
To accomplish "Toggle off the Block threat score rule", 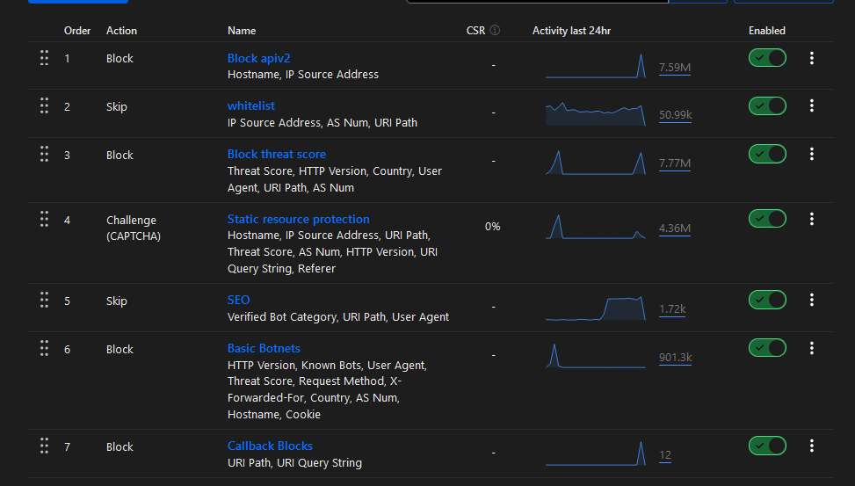I will 767,154.
